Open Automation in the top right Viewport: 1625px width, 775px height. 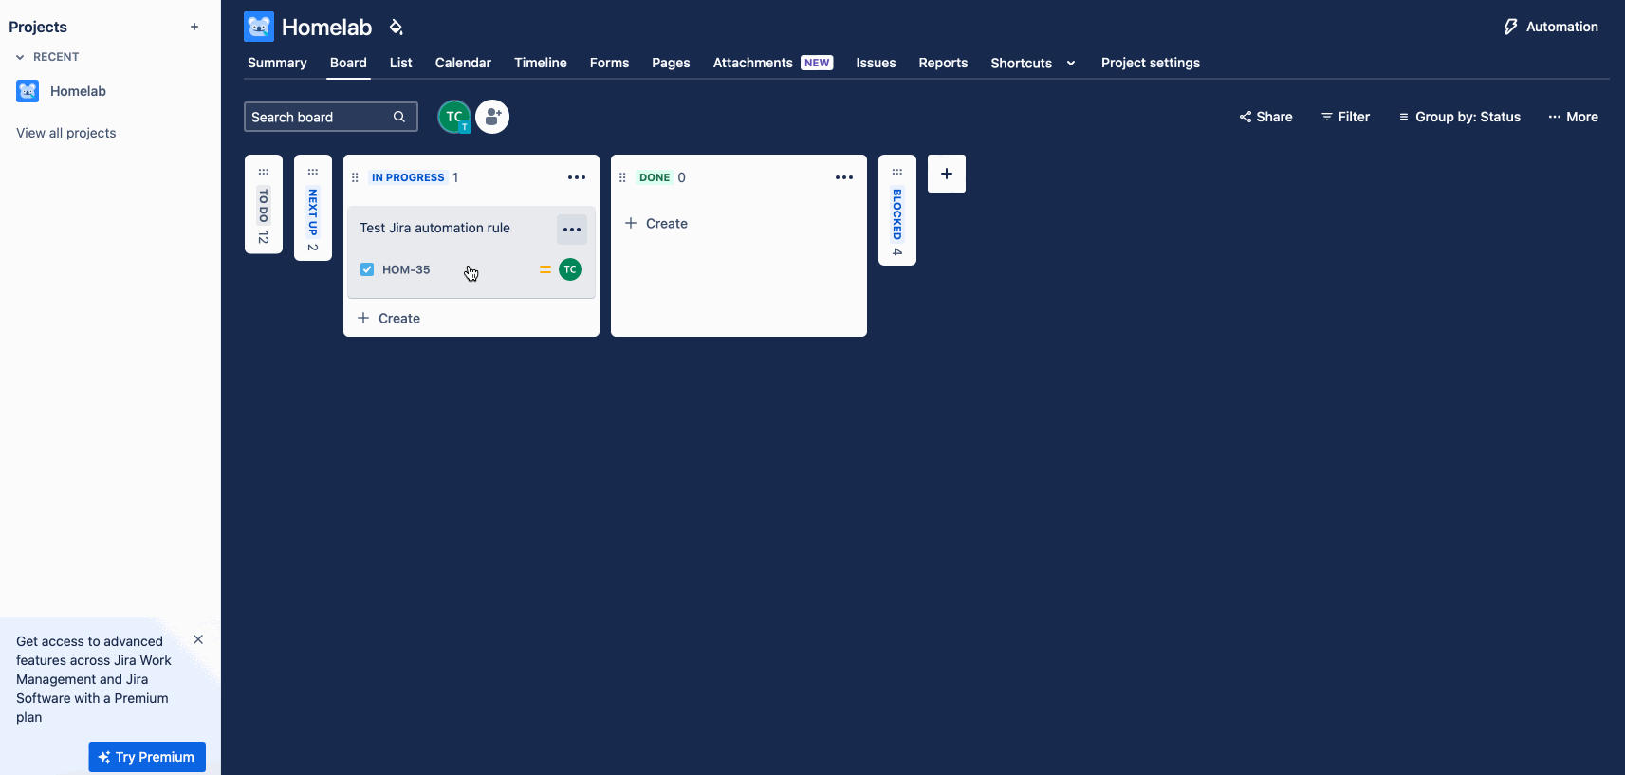coord(1551,27)
